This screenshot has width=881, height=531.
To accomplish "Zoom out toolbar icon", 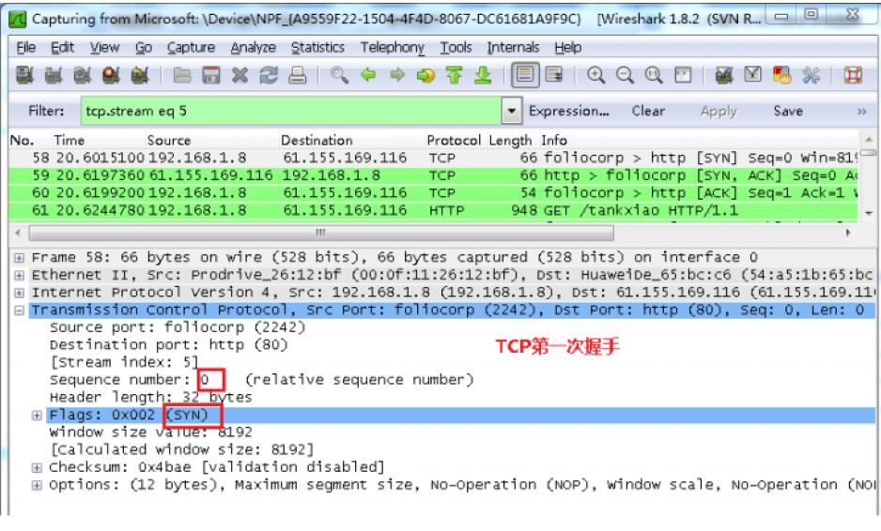I will (625, 75).
